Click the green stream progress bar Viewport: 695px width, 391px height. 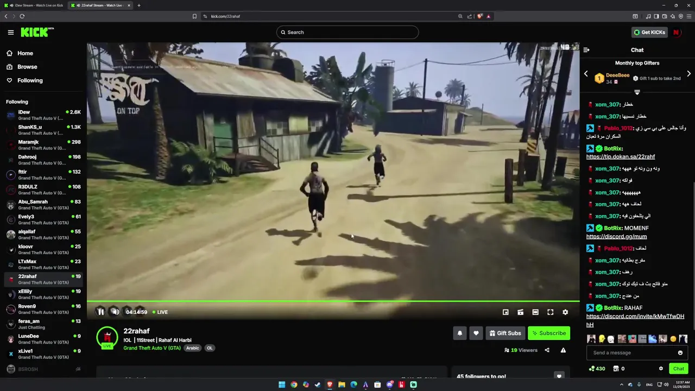333,301
